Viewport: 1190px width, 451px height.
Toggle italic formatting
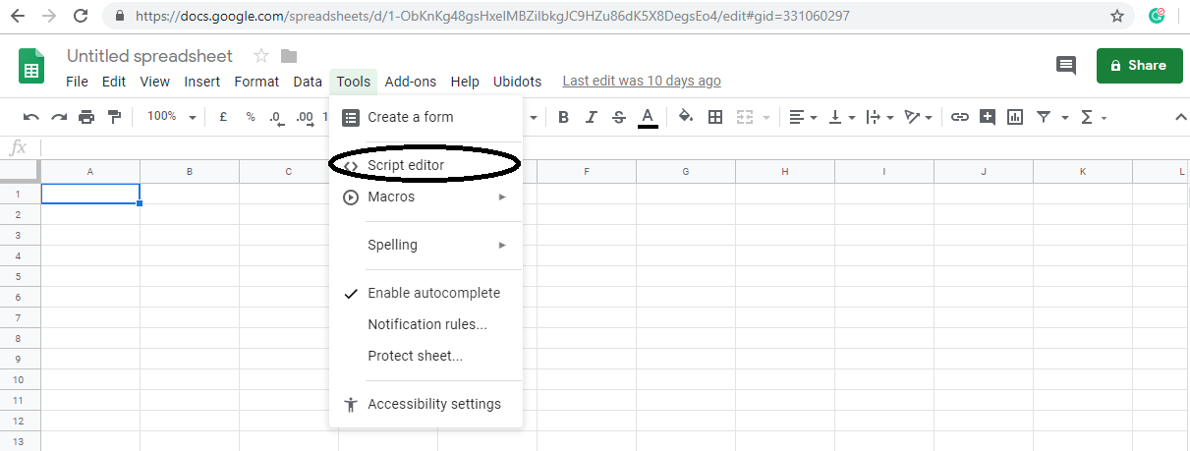pyautogui.click(x=591, y=117)
